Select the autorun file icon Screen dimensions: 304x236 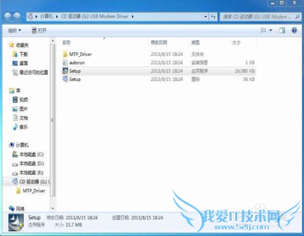(65, 62)
